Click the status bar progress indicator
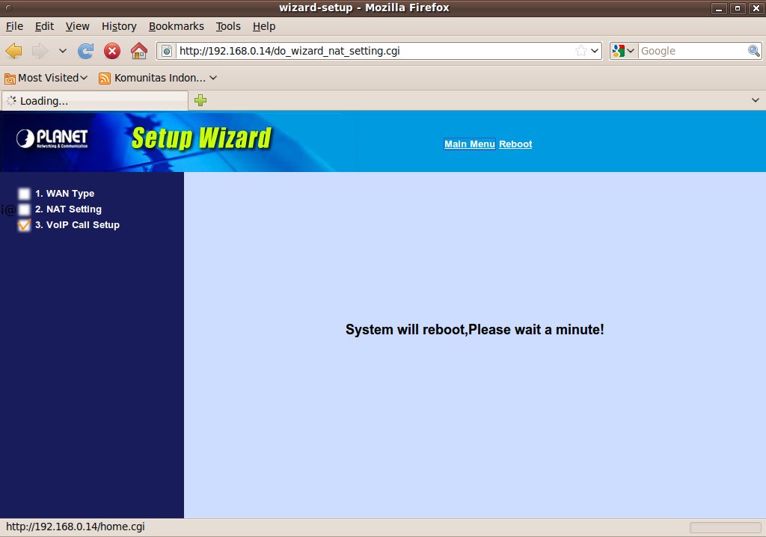 pyautogui.click(x=725, y=527)
